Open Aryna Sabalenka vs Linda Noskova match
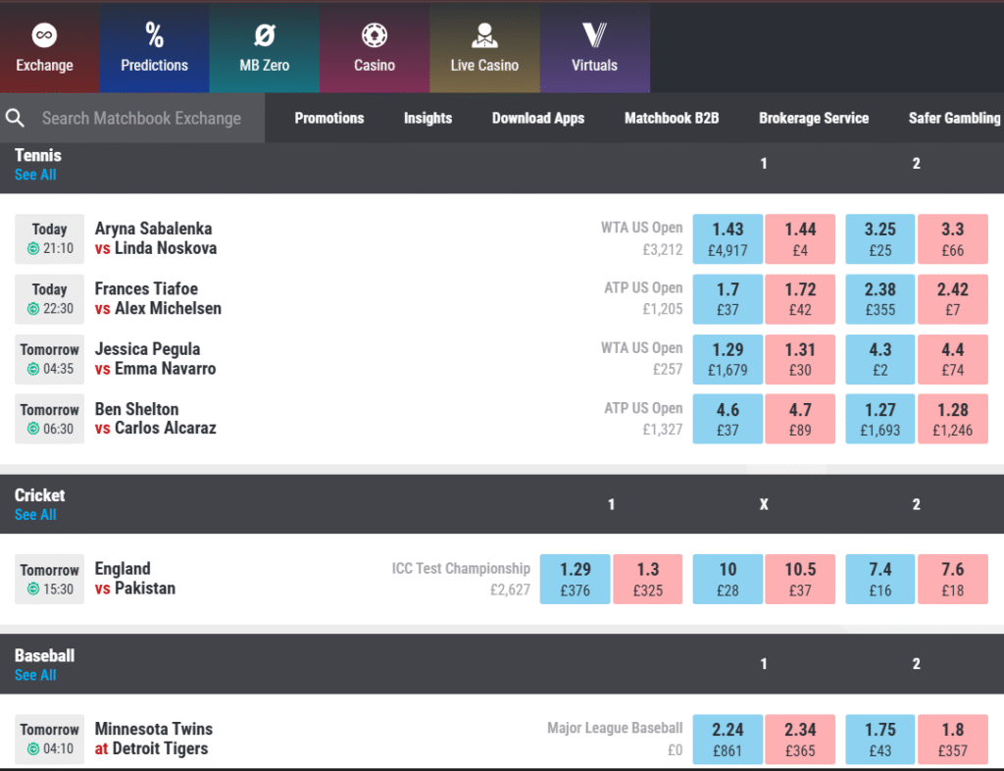 click(x=156, y=238)
